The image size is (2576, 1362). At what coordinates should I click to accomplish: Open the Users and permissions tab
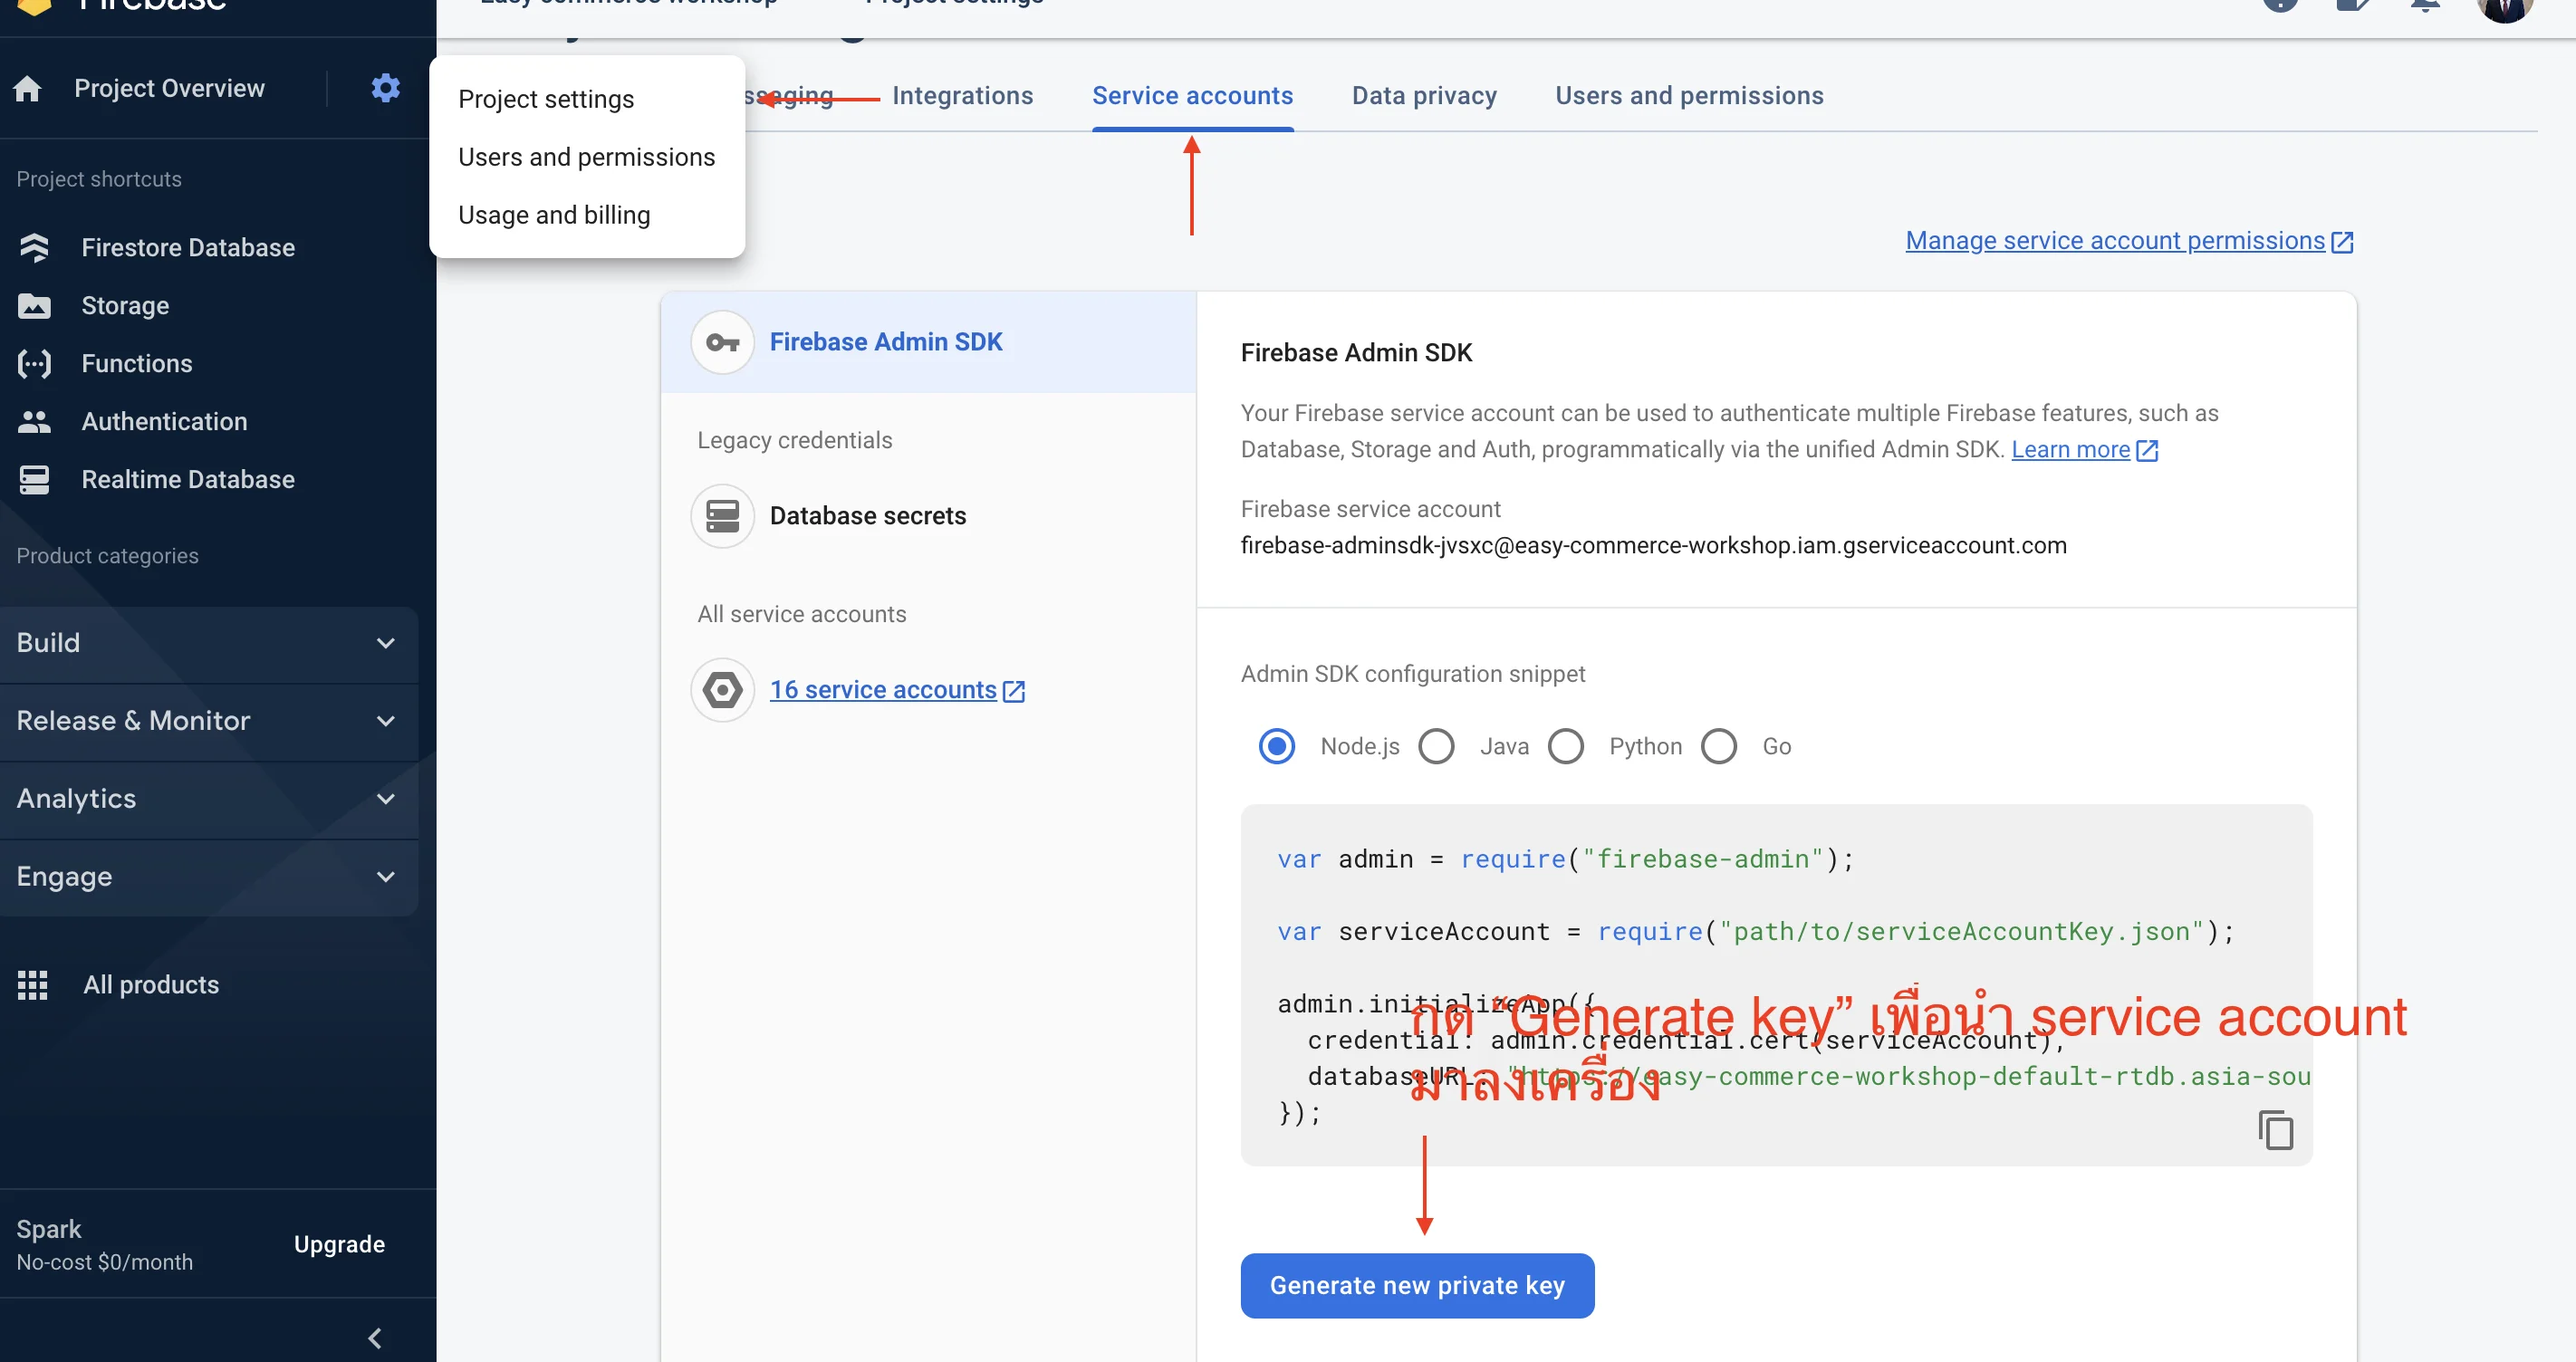point(1689,95)
